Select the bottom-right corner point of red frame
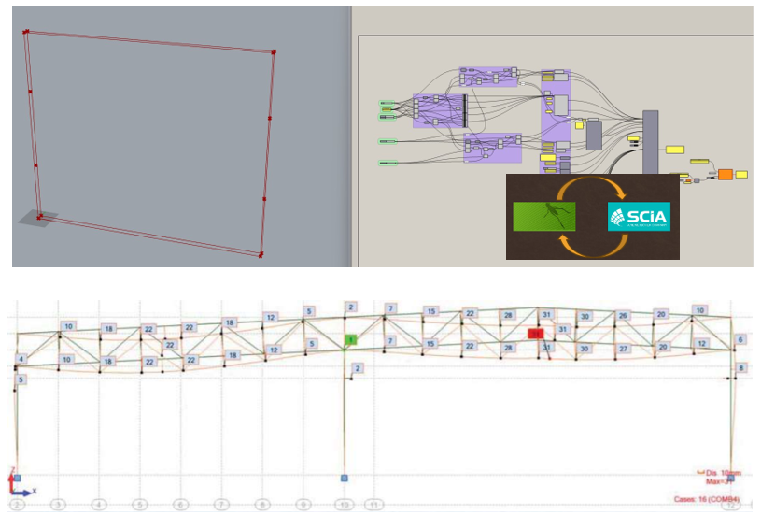This screenshot has height=529, width=761. [x=261, y=254]
